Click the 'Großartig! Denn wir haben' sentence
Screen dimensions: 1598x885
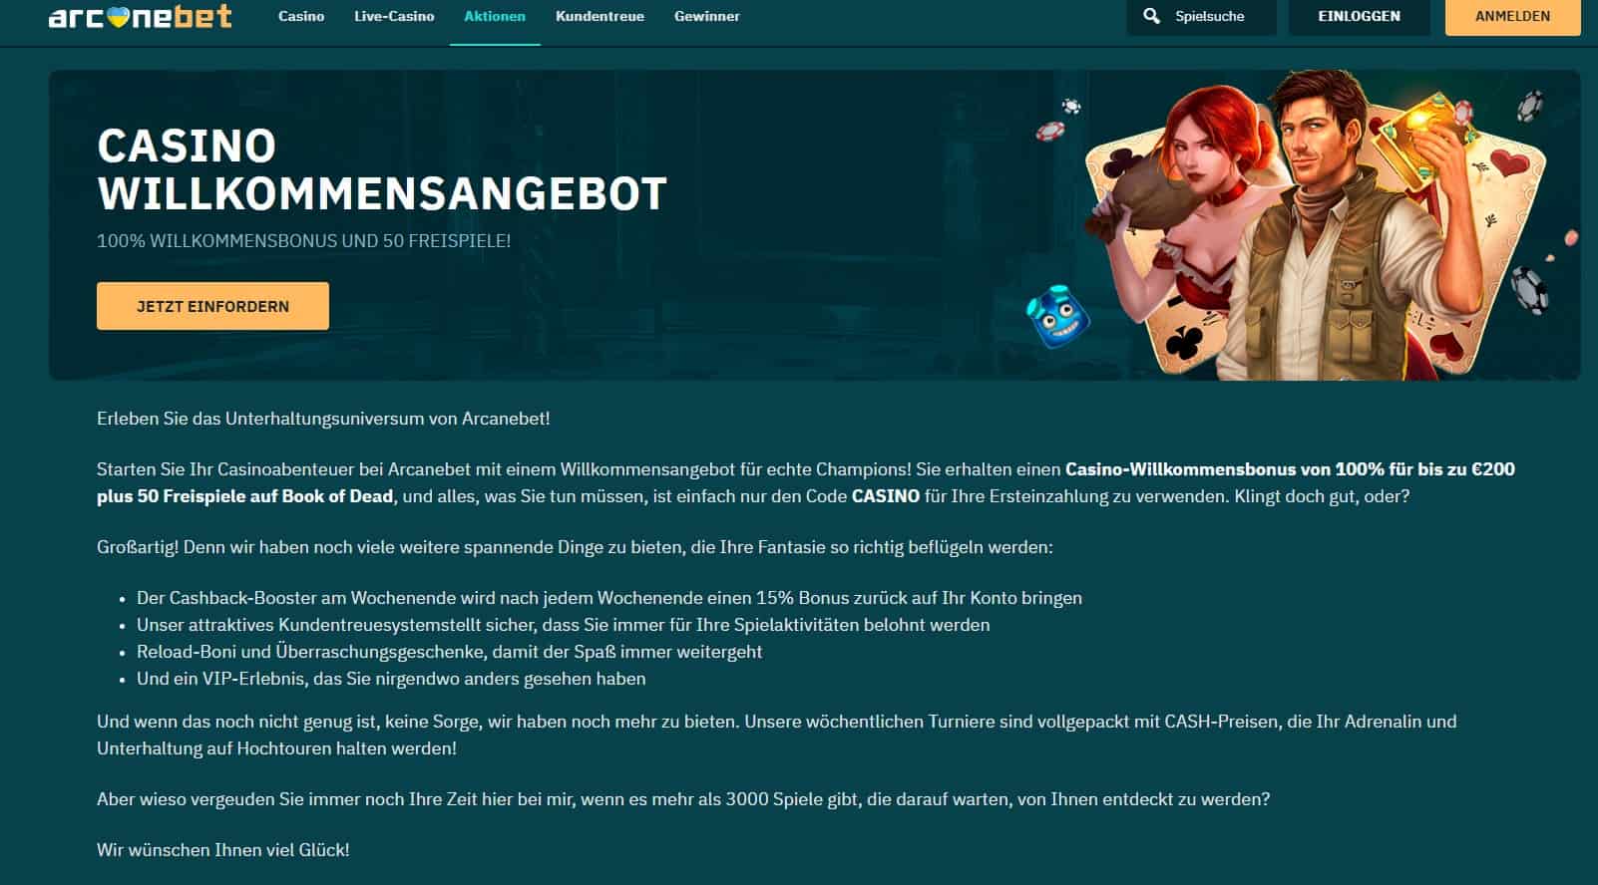[575, 547]
